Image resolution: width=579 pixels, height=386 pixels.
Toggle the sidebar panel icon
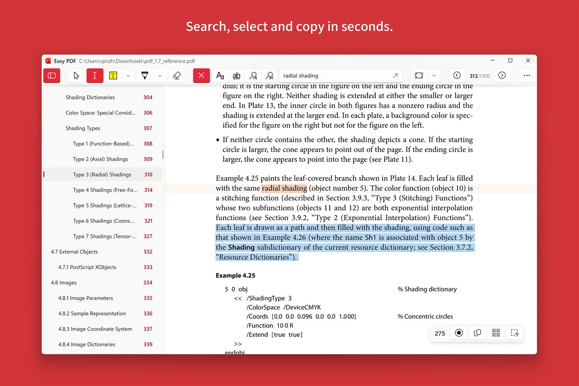pyautogui.click(x=52, y=75)
